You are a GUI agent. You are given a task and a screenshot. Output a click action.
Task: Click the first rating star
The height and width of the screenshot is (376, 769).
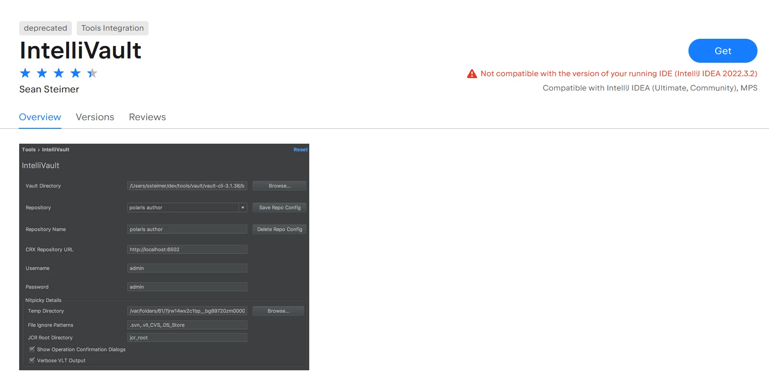click(25, 73)
